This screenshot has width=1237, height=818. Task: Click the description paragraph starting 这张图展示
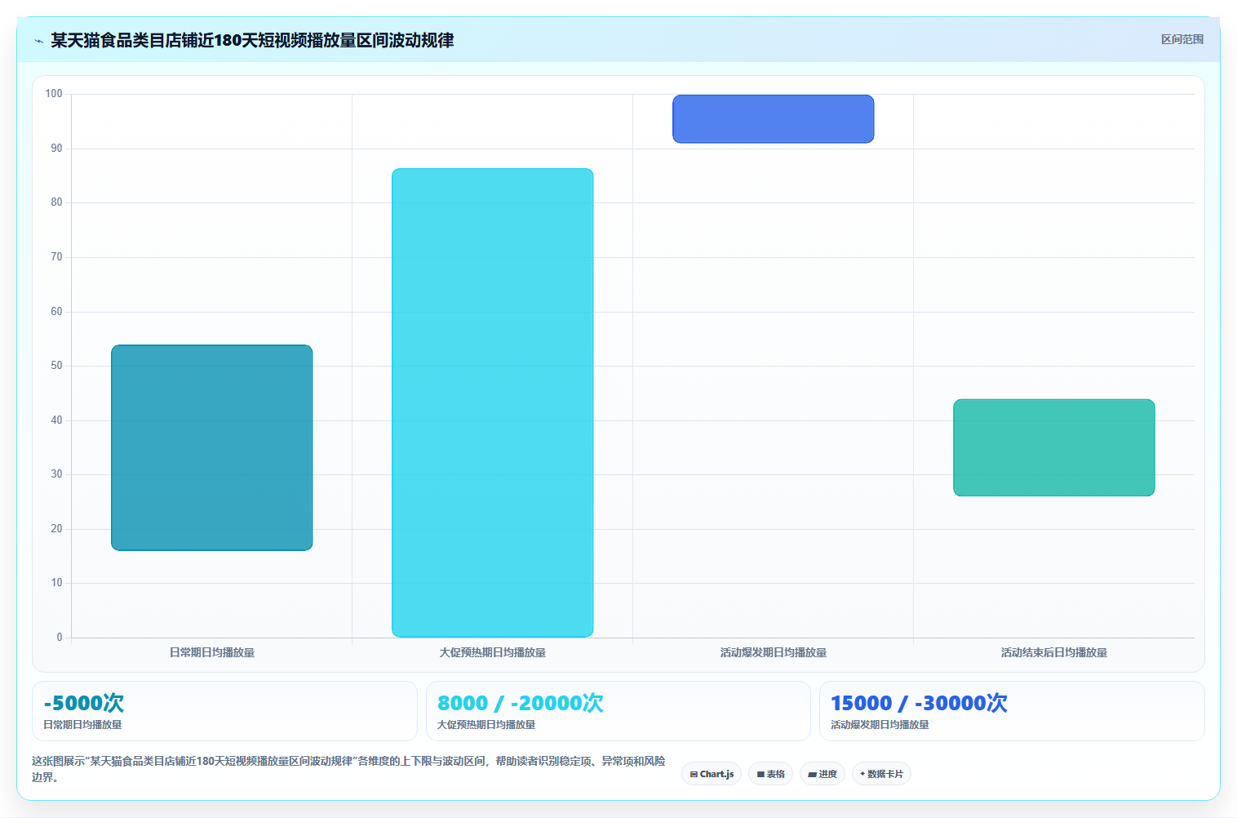tap(348, 769)
